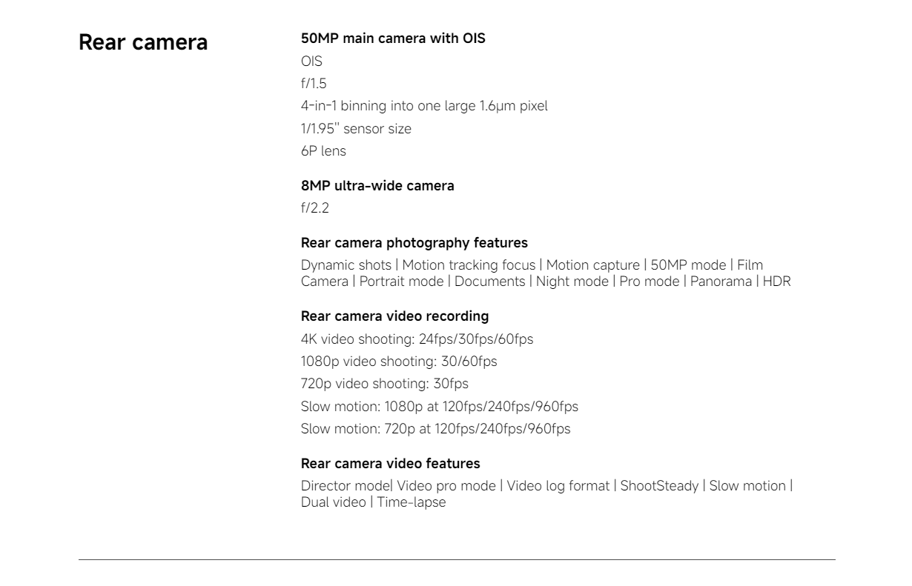Select the f/2.2 aperture value
This screenshot has width=912, height=586.
(314, 209)
